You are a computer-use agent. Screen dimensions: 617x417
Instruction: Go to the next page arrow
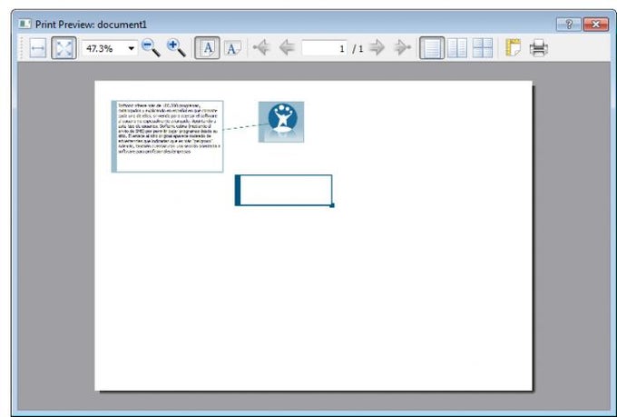click(x=377, y=47)
